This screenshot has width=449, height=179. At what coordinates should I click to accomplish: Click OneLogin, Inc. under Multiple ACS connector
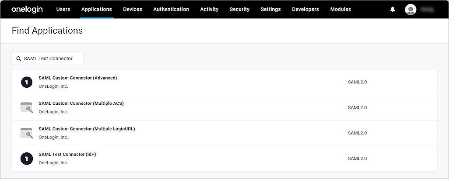tap(53, 112)
